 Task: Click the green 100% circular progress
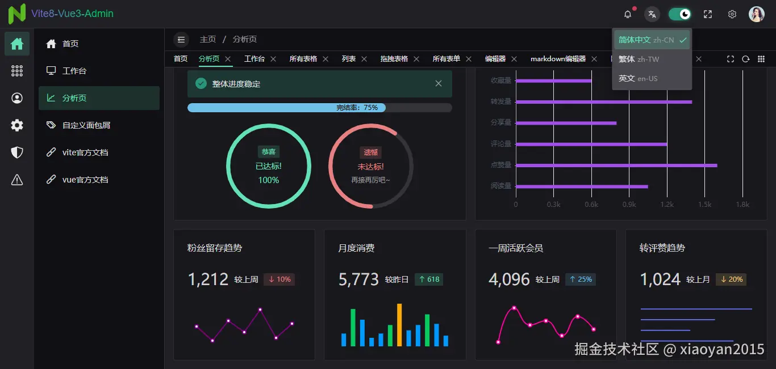[269, 166]
